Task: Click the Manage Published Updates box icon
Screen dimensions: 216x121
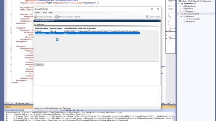Action: coord(56,17)
